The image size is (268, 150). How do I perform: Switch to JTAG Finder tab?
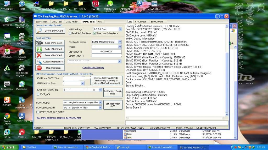pos(72,22)
